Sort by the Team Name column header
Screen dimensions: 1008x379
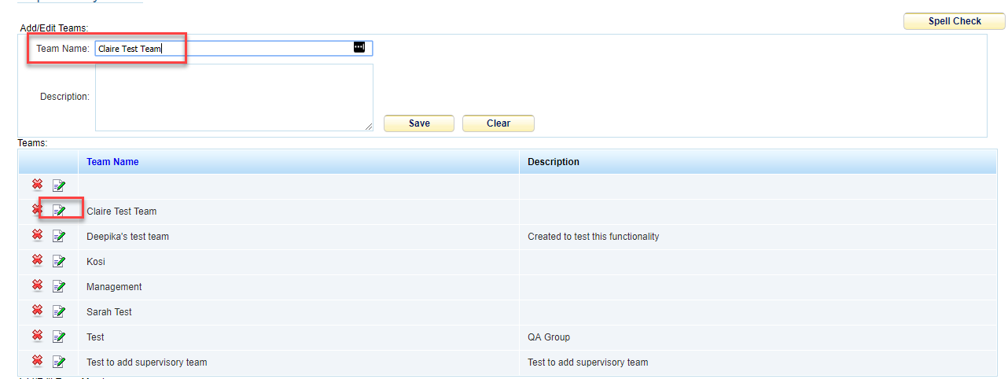point(112,162)
